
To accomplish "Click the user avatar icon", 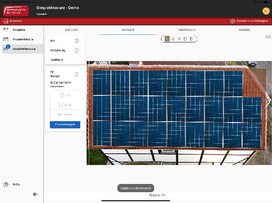I will (266, 11).
